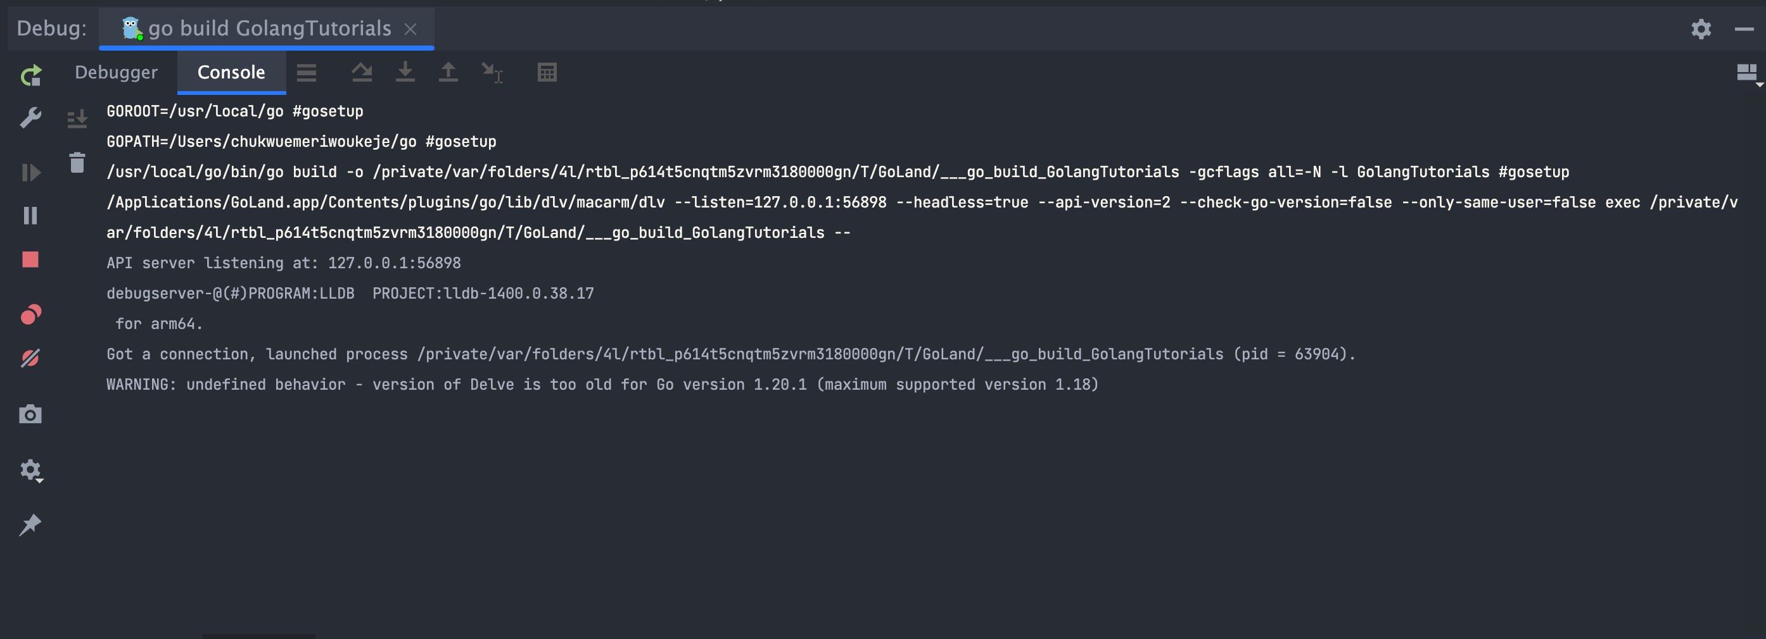This screenshot has width=1766, height=639.
Task: Click the Show Execution Point lines icon
Action: [x=307, y=73]
